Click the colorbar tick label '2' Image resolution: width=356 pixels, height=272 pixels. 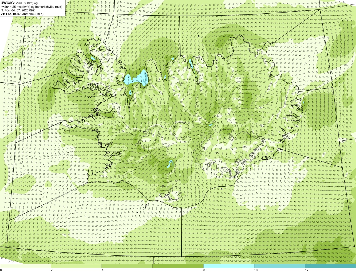coord(51,270)
